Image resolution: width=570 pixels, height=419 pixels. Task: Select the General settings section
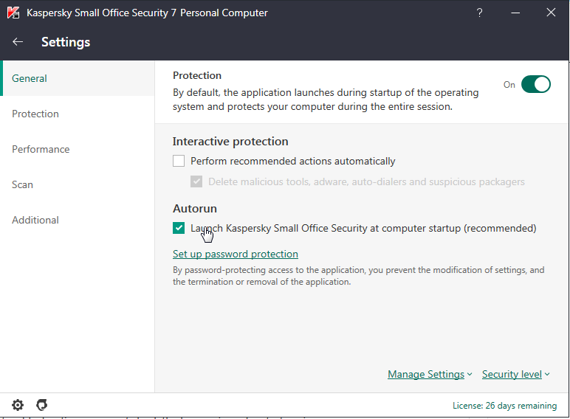30,78
